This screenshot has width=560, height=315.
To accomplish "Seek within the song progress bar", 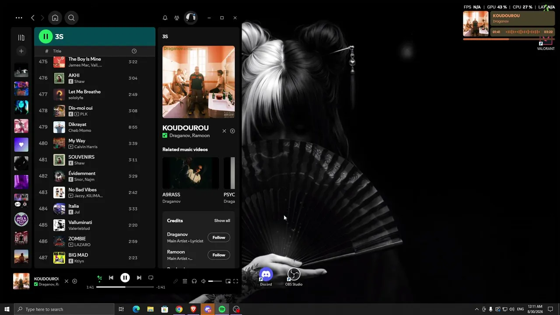I will [125, 287].
